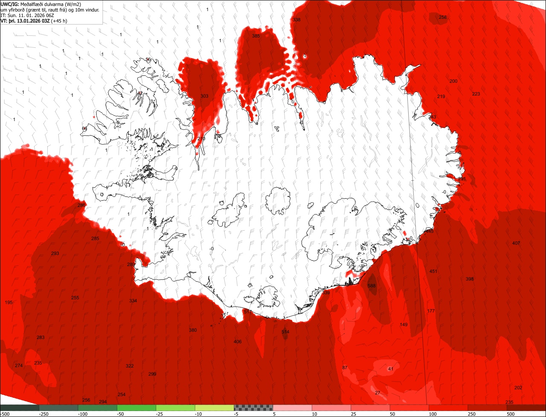This screenshot has height=417, width=546.
Task: Select the checkered legend segment between -5 and 5
Action: click(x=253, y=408)
